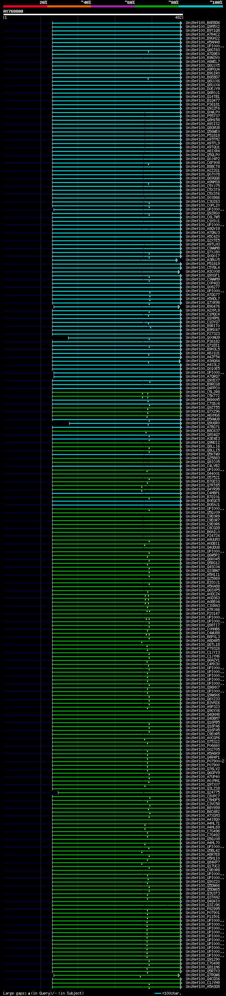Select label UniRef100_O75322

click(202, 742)
